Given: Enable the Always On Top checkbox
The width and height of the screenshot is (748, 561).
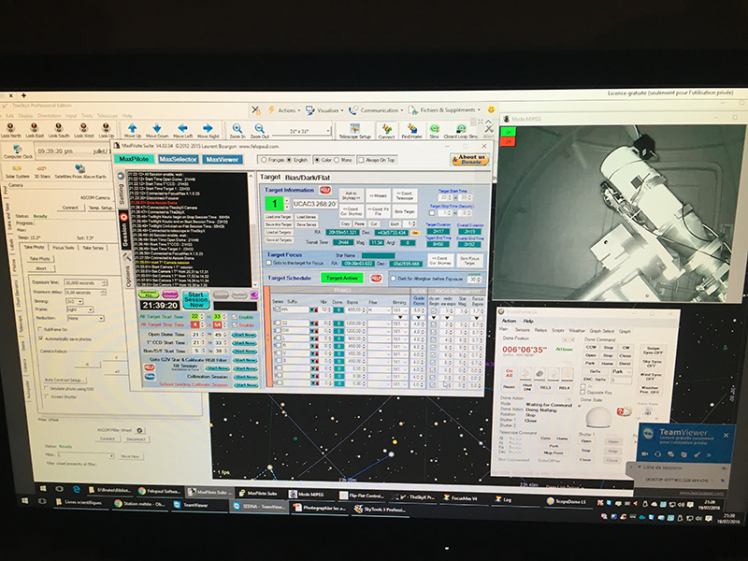Looking at the screenshot, I should [x=361, y=160].
